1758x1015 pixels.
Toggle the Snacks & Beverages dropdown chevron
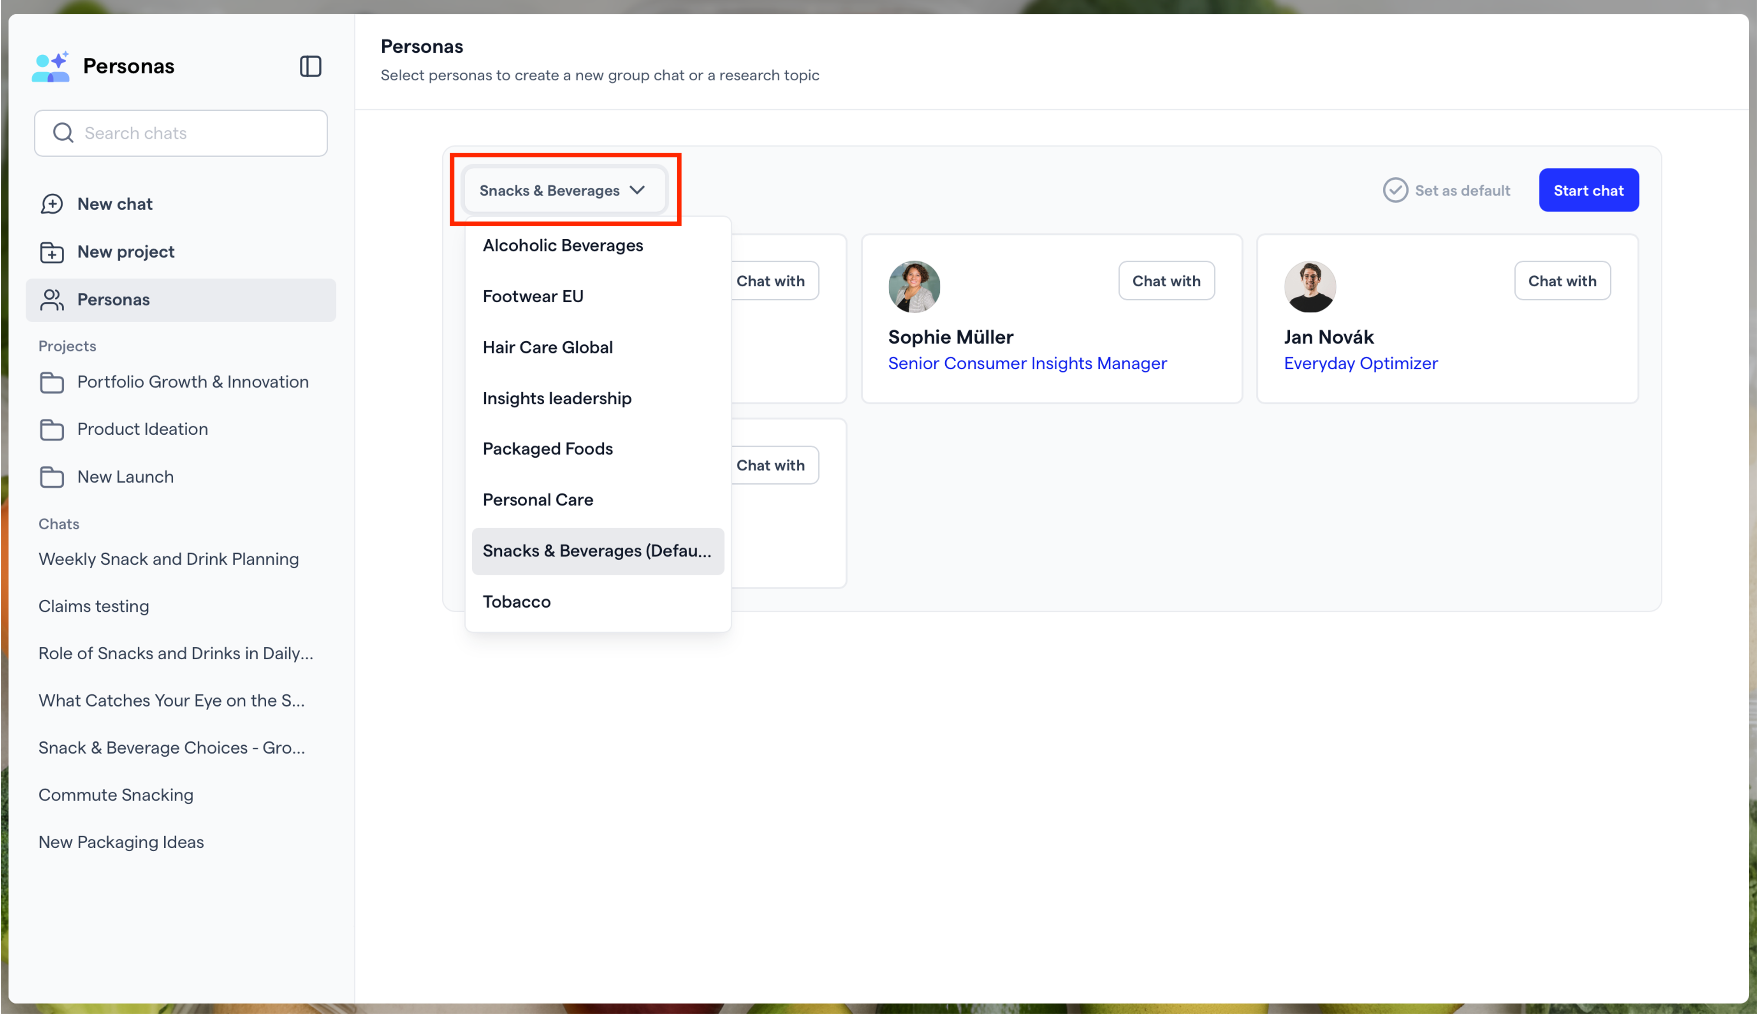pos(637,190)
